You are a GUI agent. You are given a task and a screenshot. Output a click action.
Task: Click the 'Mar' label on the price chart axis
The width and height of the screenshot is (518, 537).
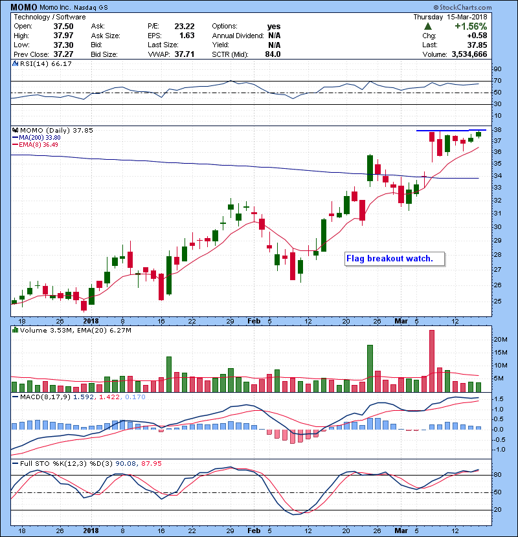point(401,322)
